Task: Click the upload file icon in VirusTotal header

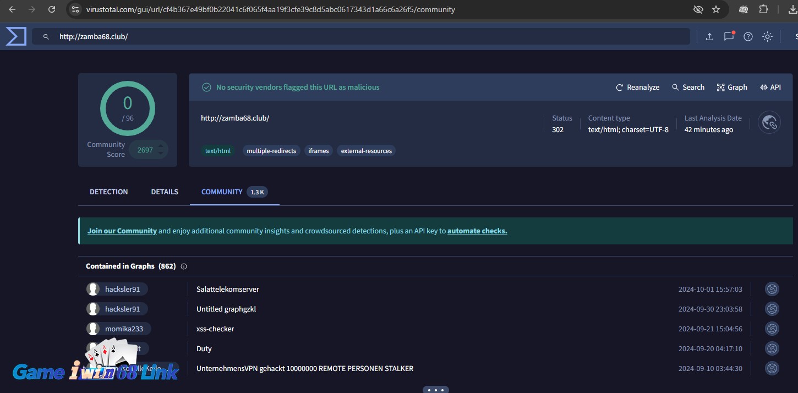Action: [709, 36]
